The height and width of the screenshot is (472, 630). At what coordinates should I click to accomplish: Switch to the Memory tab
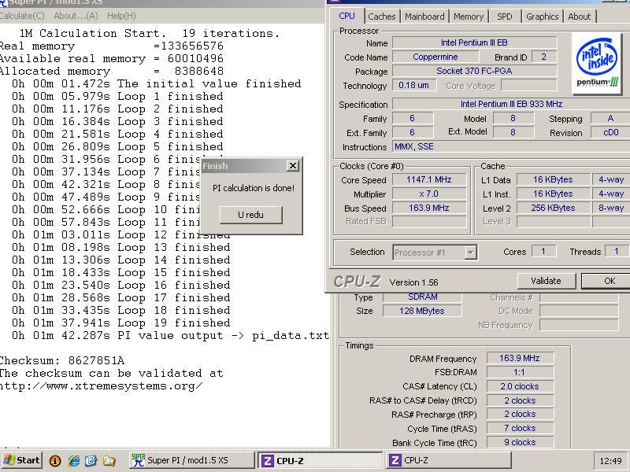[469, 17]
